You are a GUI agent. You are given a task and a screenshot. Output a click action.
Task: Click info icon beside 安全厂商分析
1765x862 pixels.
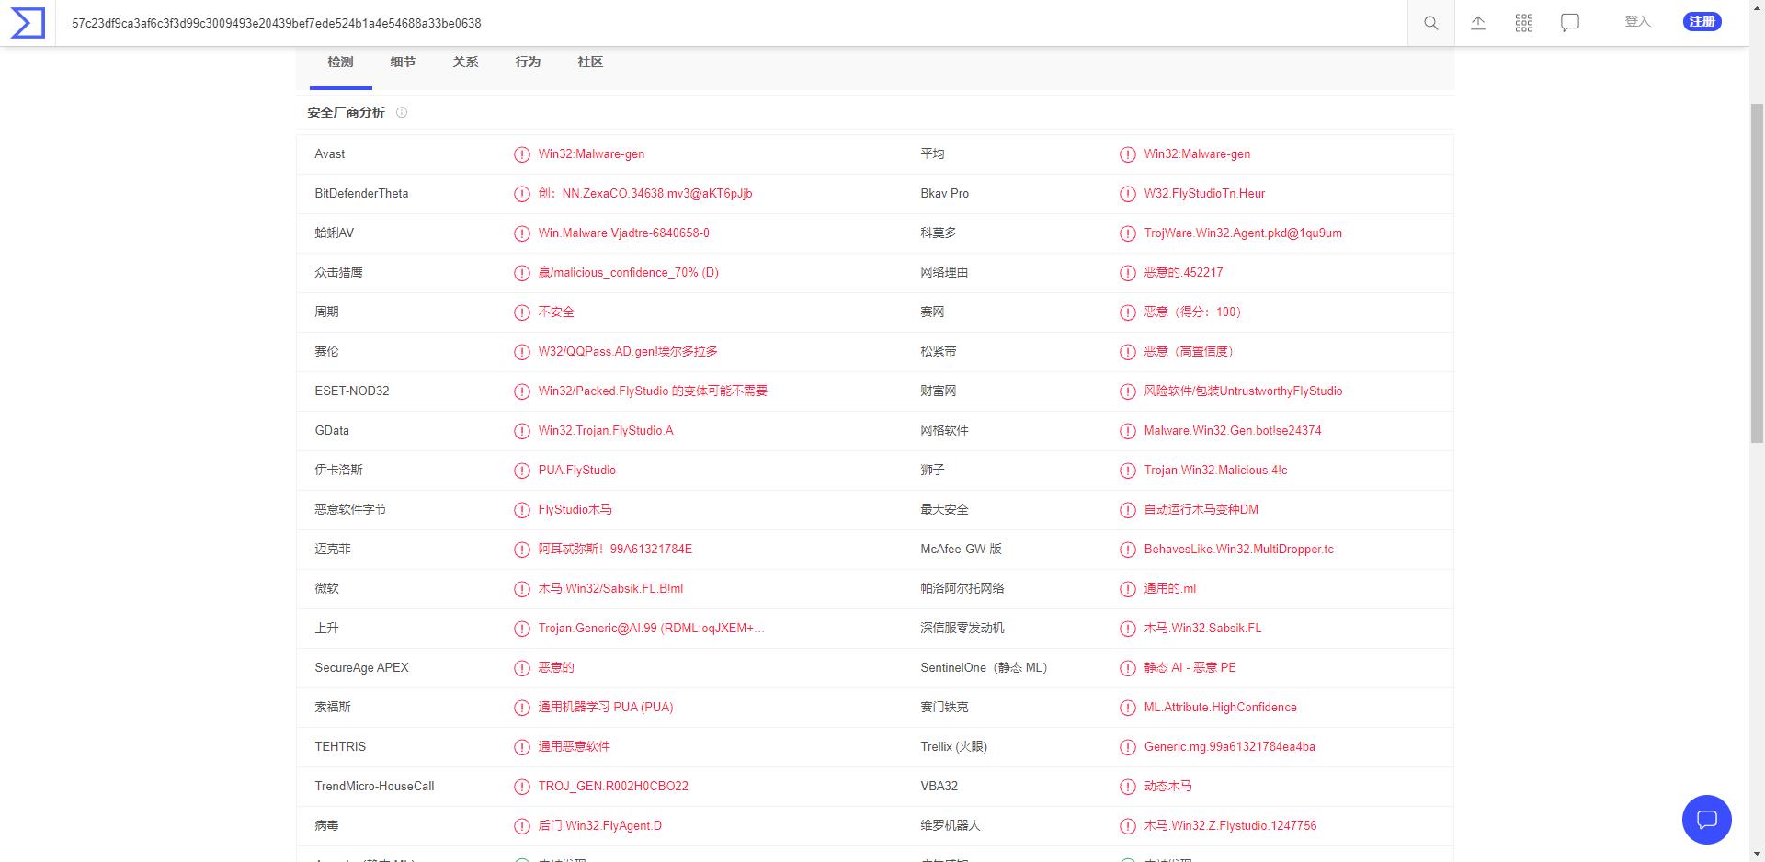click(402, 112)
